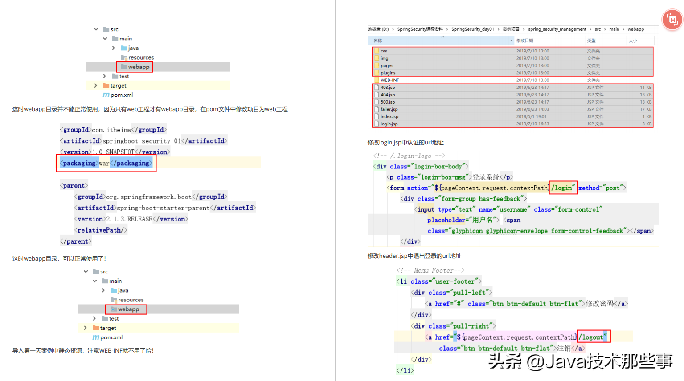Collapse the main folder in lower project tree
The width and height of the screenshot is (684, 381).
point(95,281)
